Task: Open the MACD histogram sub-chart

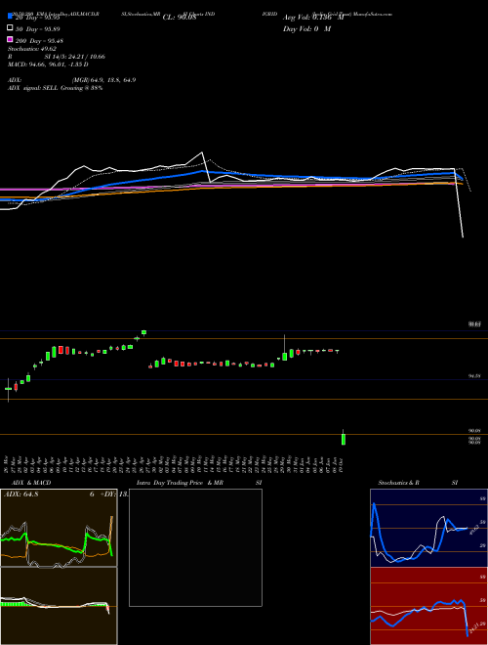Action: 59,606
